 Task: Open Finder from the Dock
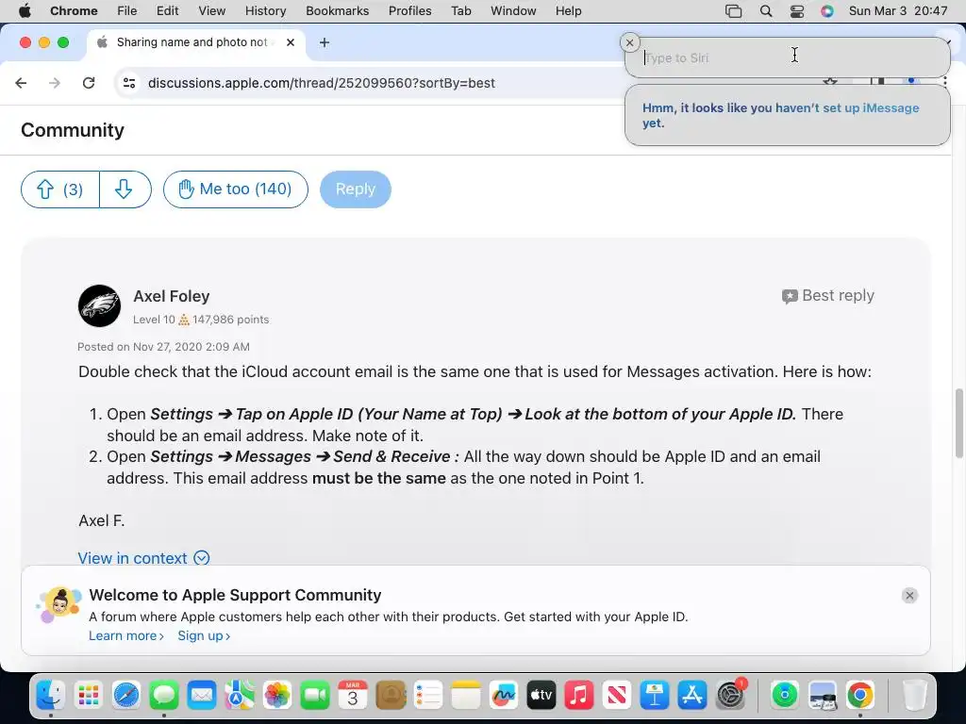point(51,696)
